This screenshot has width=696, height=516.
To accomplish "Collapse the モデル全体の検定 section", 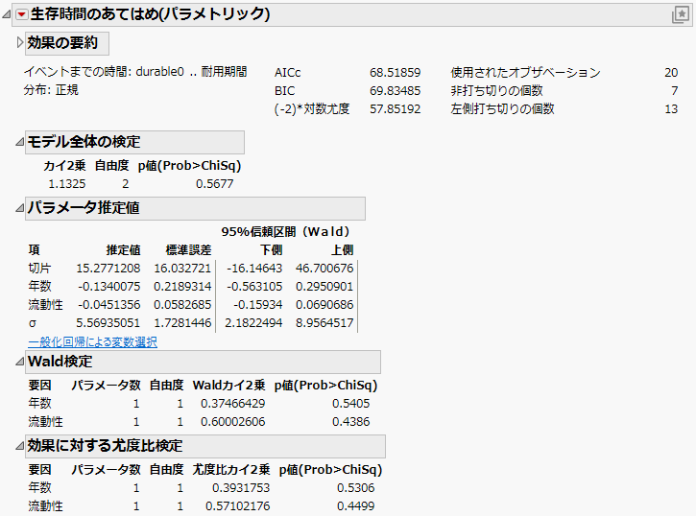I will point(20,142).
